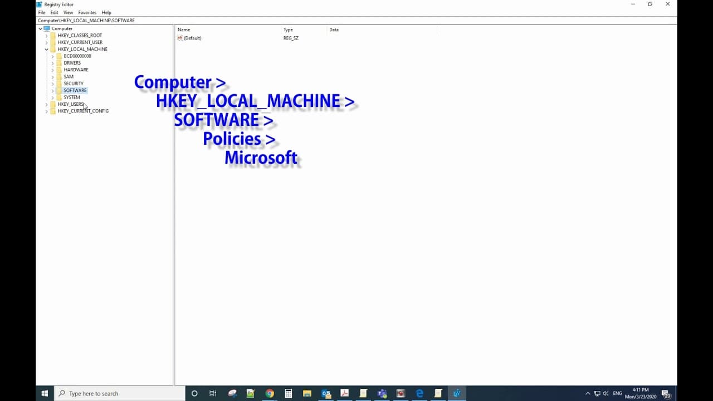This screenshot has width=713, height=401.
Task: Open Registry Editor title bar system icon
Action: point(40,4)
